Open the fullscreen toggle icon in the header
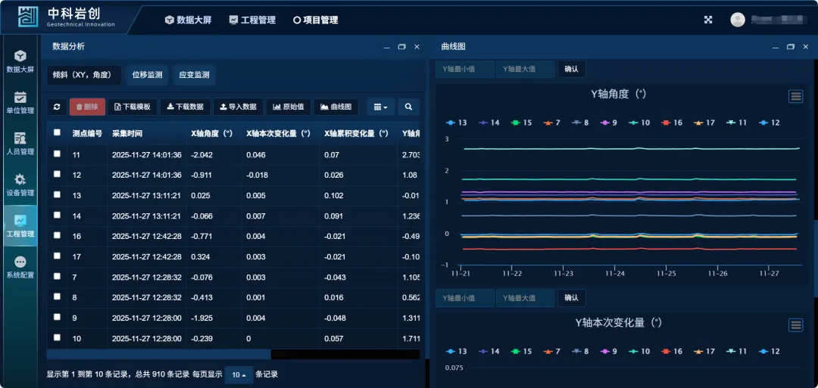 pyautogui.click(x=708, y=20)
